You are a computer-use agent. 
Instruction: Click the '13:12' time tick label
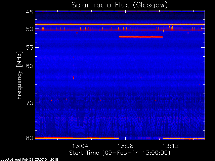[171, 146]
